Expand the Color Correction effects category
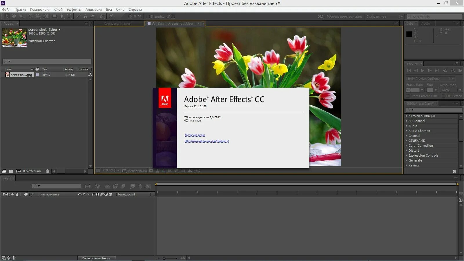Image resolution: width=464 pixels, height=261 pixels. 406,146
